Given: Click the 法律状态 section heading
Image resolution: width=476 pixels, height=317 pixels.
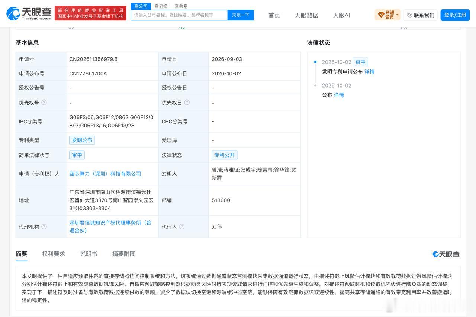Looking at the screenshot, I should click(319, 43).
